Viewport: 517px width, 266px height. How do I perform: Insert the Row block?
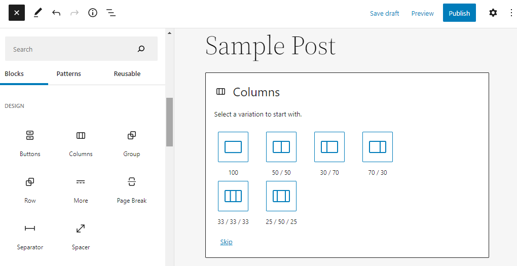tap(30, 189)
